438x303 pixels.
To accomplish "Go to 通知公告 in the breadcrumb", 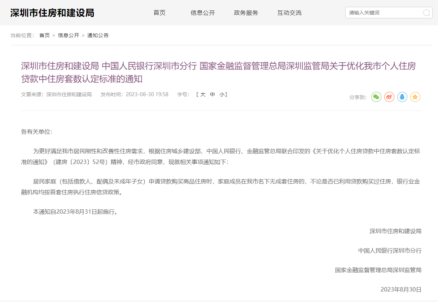I will 98,35.
